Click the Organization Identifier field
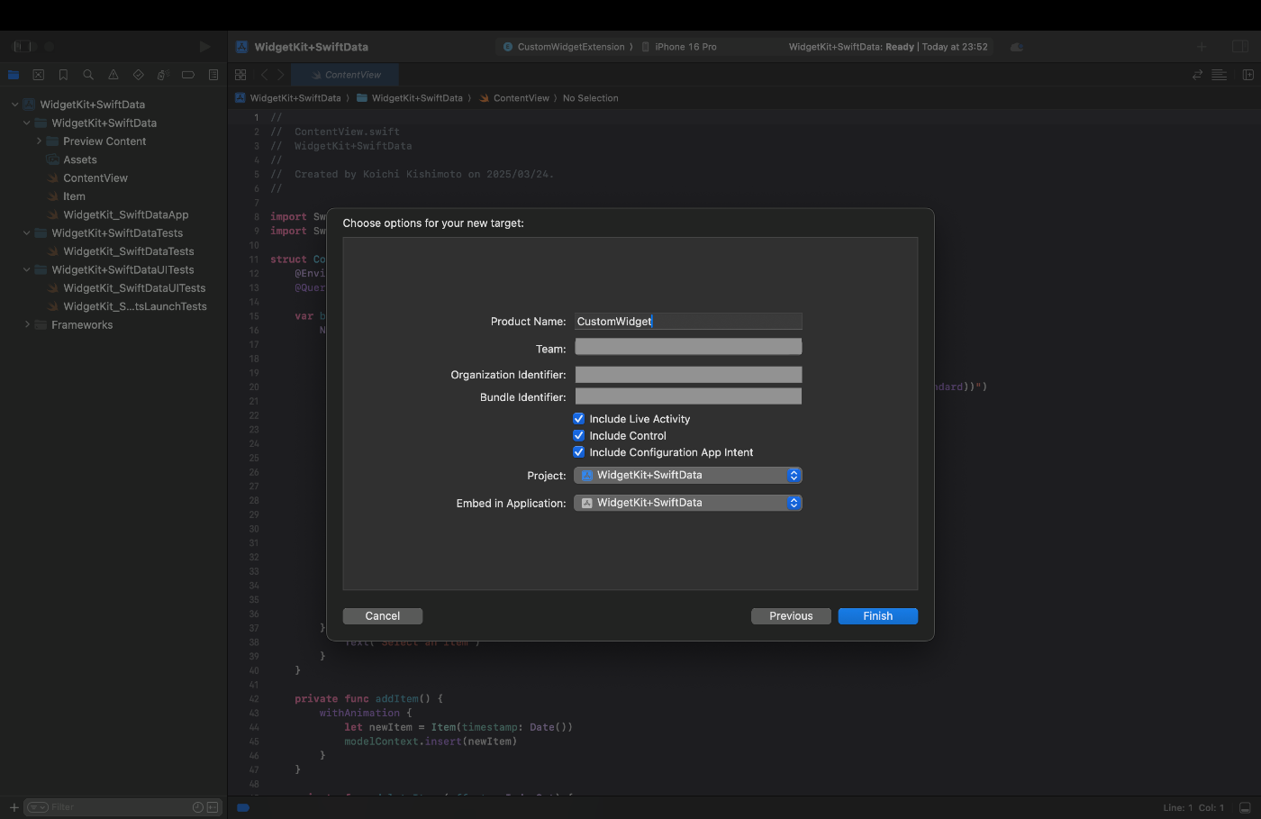The height and width of the screenshot is (819, 1261). (688, 374)
